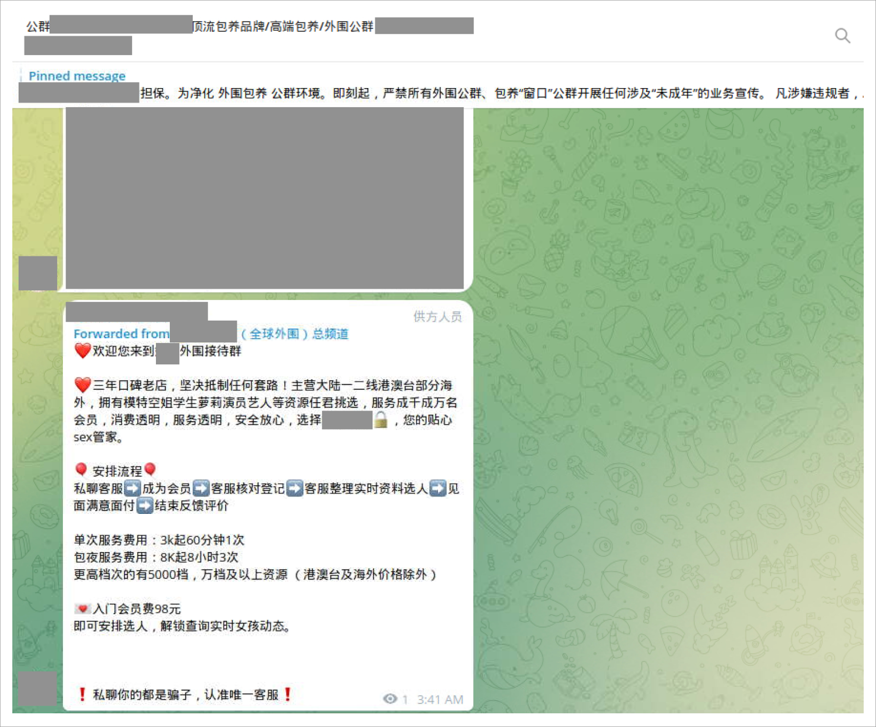Viewport: 876px width, 727px height.
Task: Click the search magnifier icon in header
Action: pyautogui.click(x=842, y=36)
